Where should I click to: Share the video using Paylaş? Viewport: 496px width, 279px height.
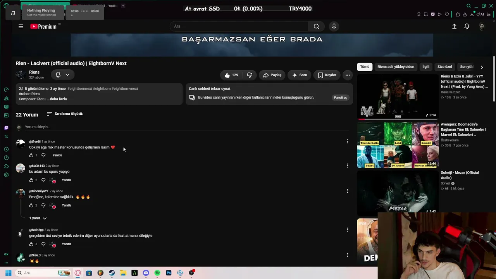[x=272, y=75]
